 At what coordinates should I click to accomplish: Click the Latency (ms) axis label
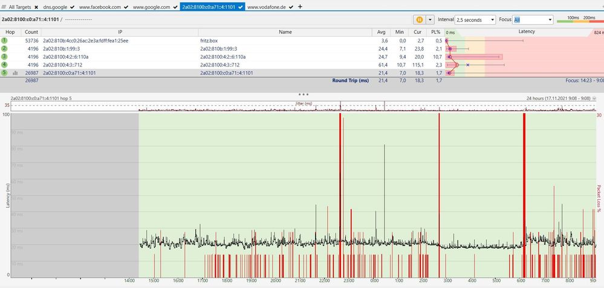pos(7,196)
